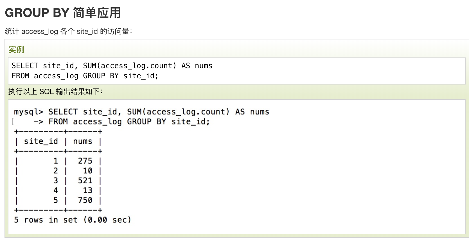Click the mysql> prompt in output

[29, 112]
